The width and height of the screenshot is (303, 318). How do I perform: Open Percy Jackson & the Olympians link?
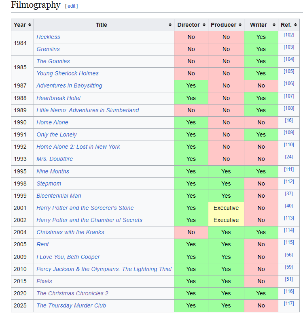tap(104, 269)
